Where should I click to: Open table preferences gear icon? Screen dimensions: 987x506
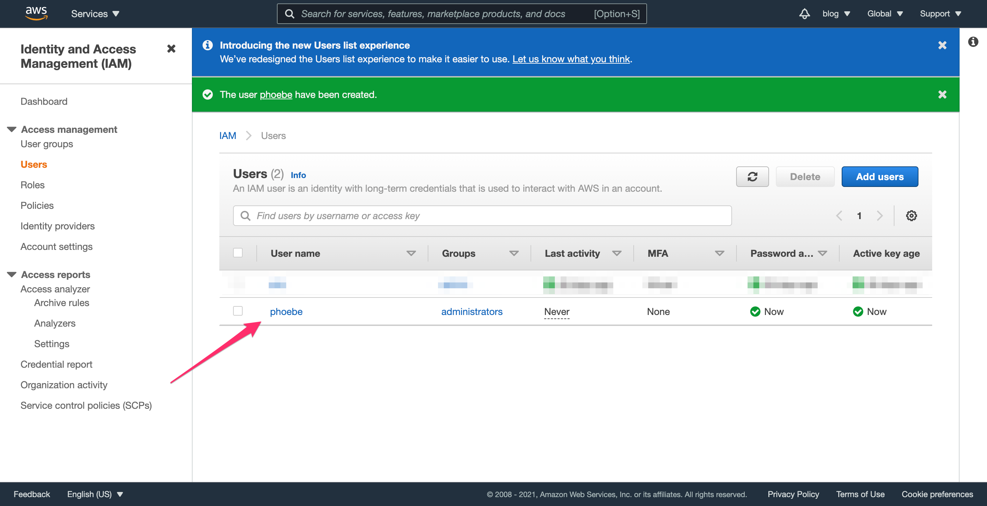click(x=911, y=216)
